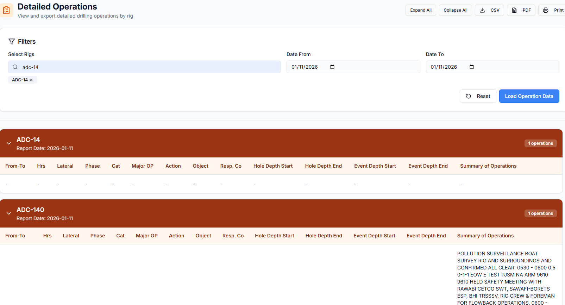Reset the filters
Screen dimensions: 565x305
pos(478,96)
